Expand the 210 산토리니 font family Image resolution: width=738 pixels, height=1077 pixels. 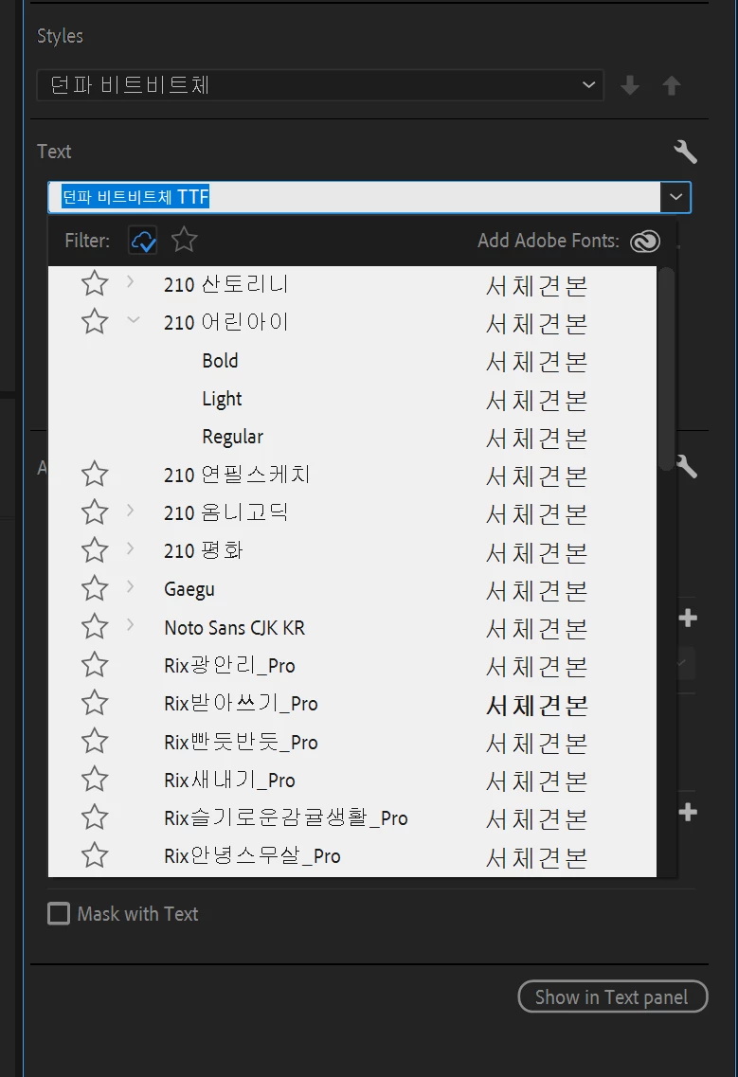tap(131, 281)
